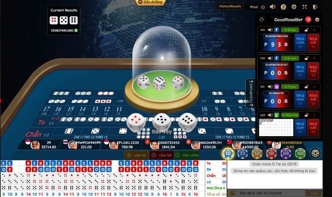Select the red 100 chip
Screen dimensions: 332x197
(271, 154)
